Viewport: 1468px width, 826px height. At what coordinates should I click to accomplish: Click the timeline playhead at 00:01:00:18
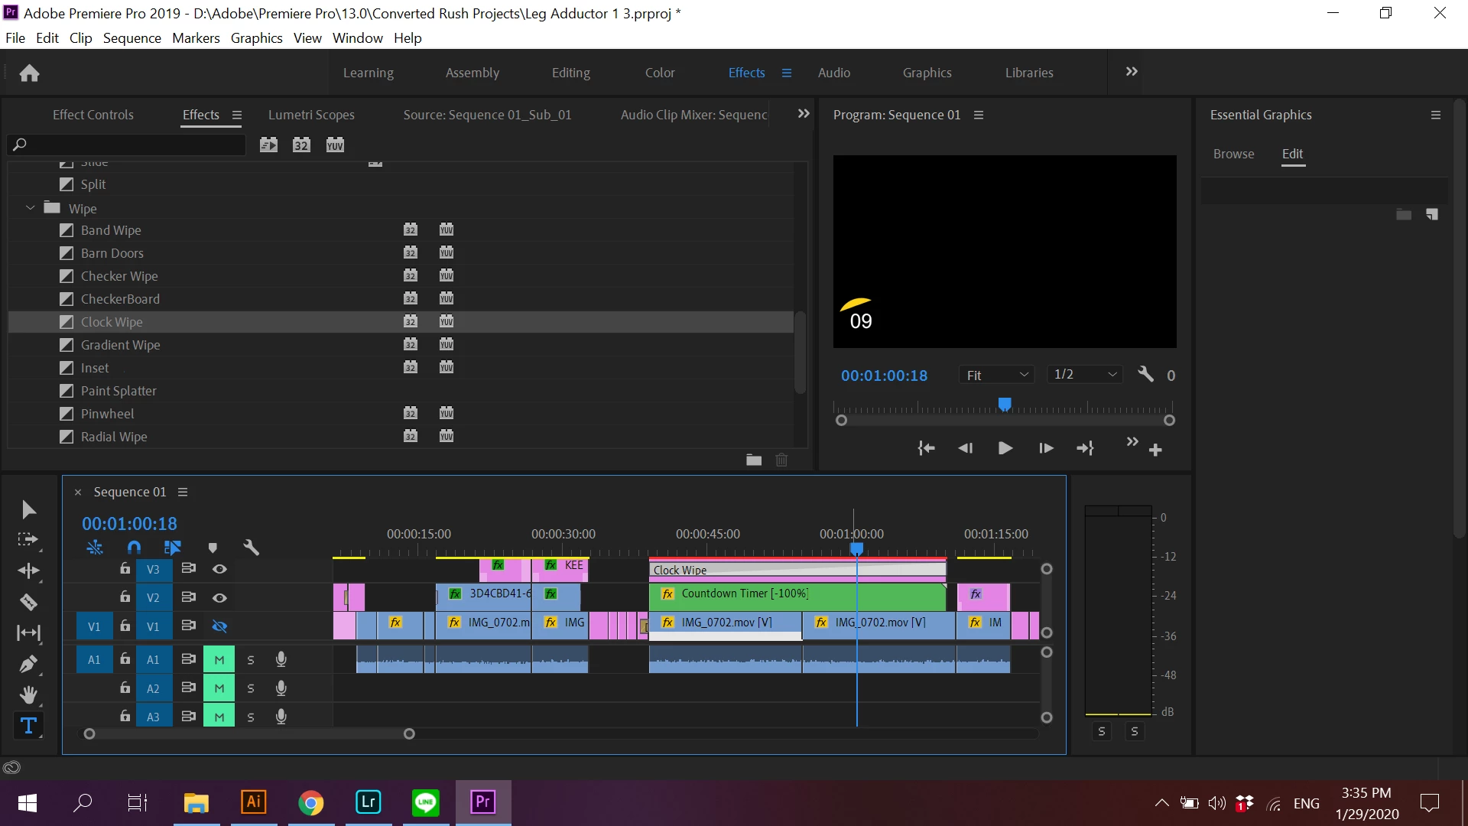[x=856, y=548]
